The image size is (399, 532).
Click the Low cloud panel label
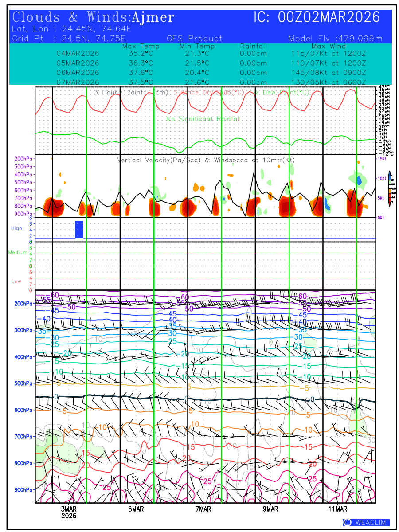coord(16,282)
